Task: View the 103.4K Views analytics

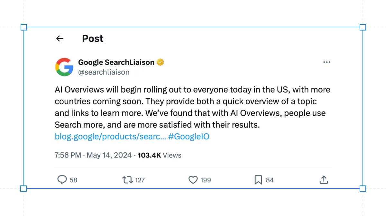Action: point(160,155)
